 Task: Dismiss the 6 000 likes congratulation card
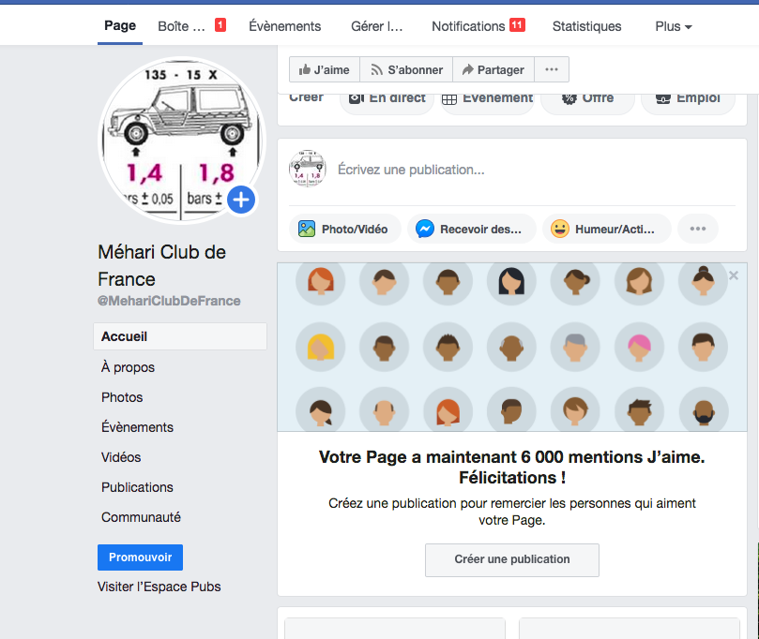pos(734,275)
